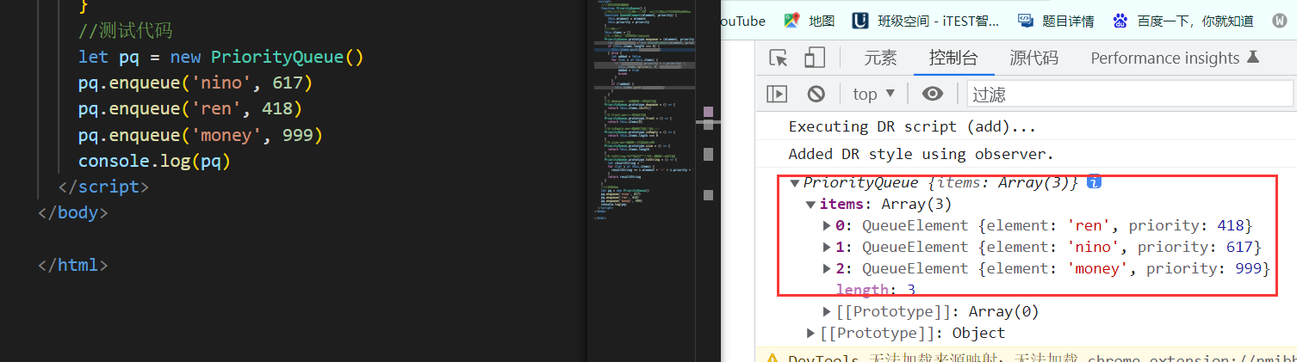This screenshot has height=362, width=1297.
Task: Click the closing </body> tag
Action: click(73, 212)
